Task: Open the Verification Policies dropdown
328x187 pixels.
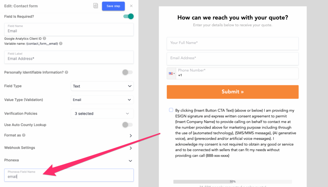Action: (102, 113)
